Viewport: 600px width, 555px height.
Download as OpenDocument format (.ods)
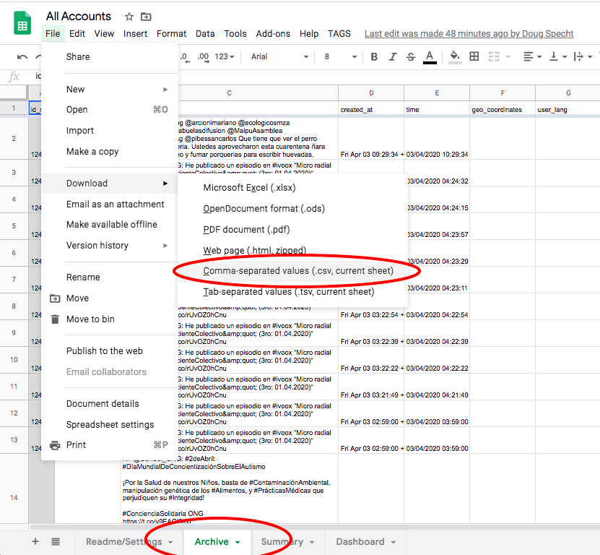point(292,209)
